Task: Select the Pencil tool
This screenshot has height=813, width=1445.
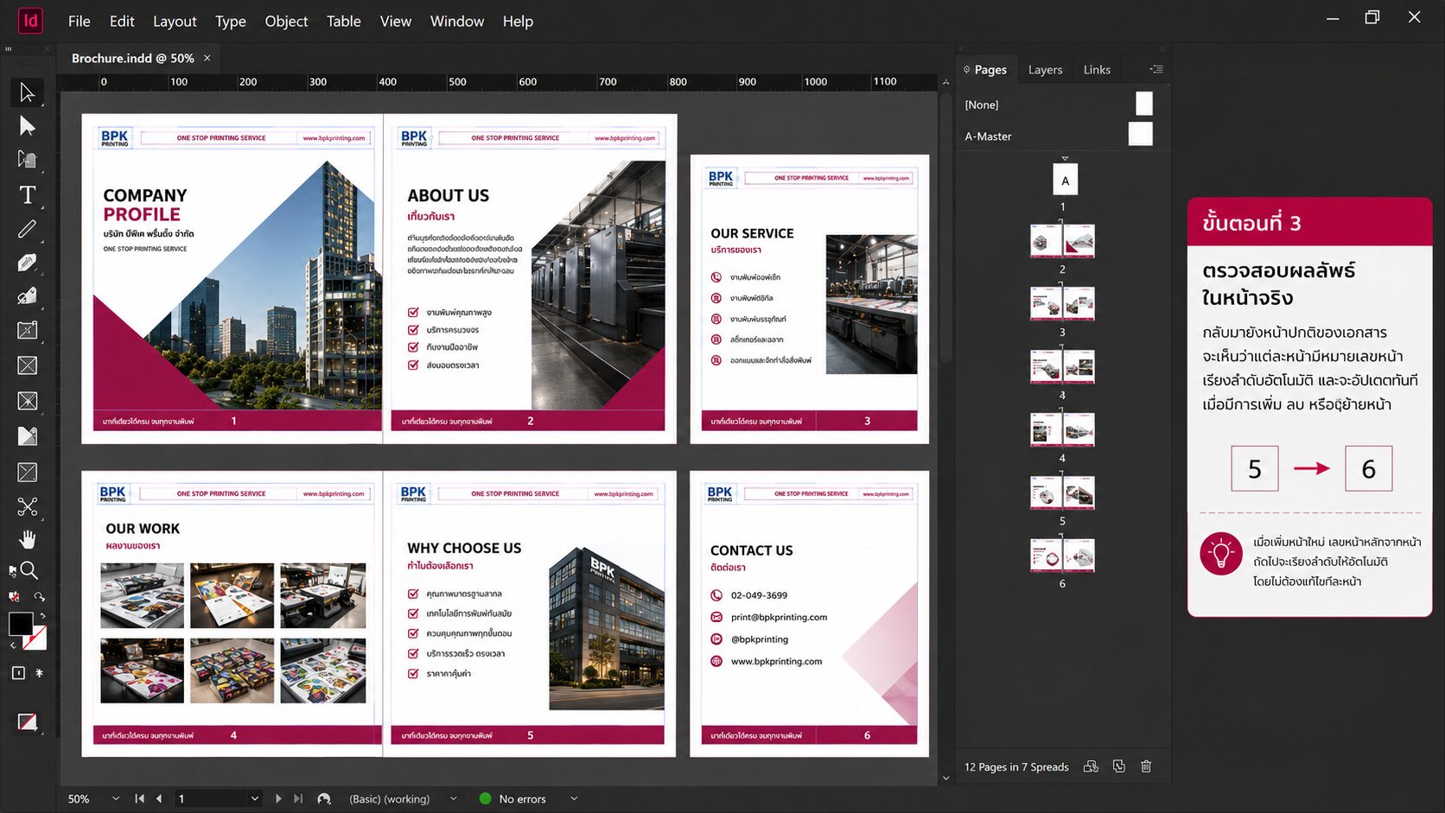Action: (x=27, y=296)
